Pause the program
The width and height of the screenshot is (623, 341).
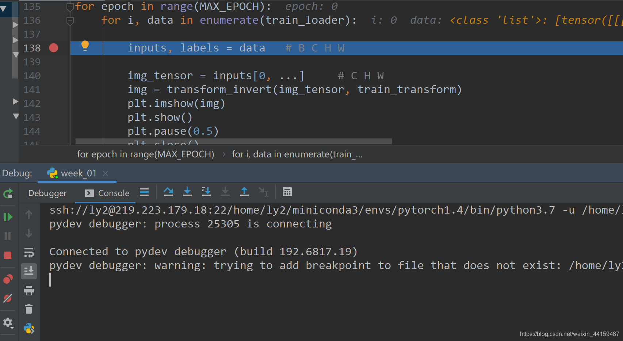[8, 236]
